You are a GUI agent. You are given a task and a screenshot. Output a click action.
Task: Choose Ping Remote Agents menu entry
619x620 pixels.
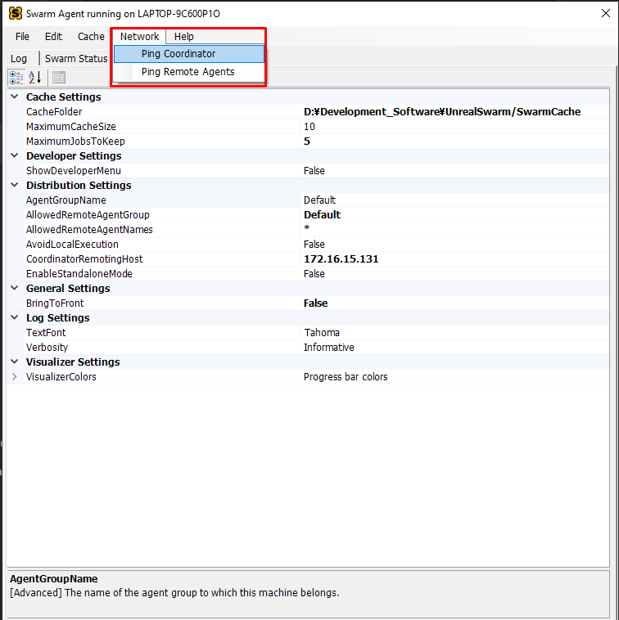(188, 72)
